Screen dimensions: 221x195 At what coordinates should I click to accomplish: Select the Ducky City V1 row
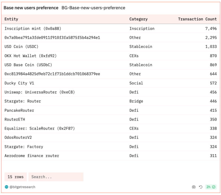[x=19, y=83]
